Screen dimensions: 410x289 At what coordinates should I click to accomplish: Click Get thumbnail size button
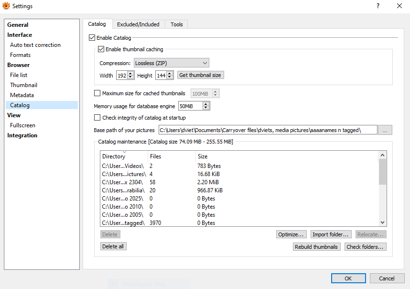click(x=200, y=75)
